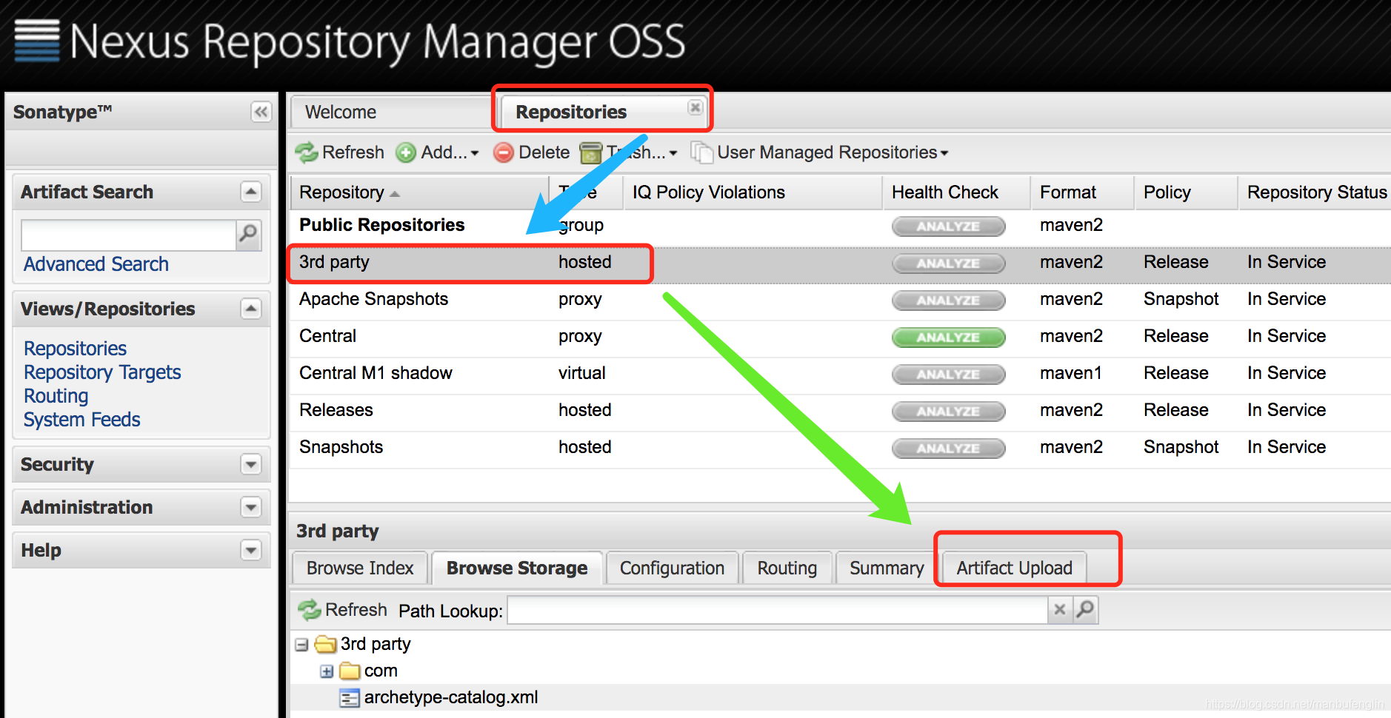Expand the Help panel
The width and height of the screenshot is (1391, 718).
[251, 550]
